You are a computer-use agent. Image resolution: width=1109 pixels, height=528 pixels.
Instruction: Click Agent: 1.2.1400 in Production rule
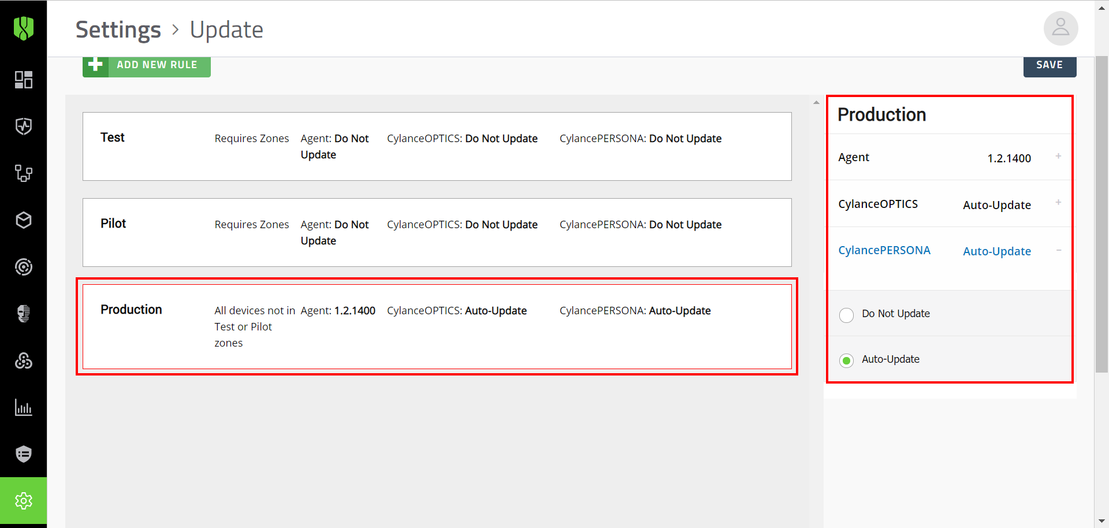pos(338,311)
